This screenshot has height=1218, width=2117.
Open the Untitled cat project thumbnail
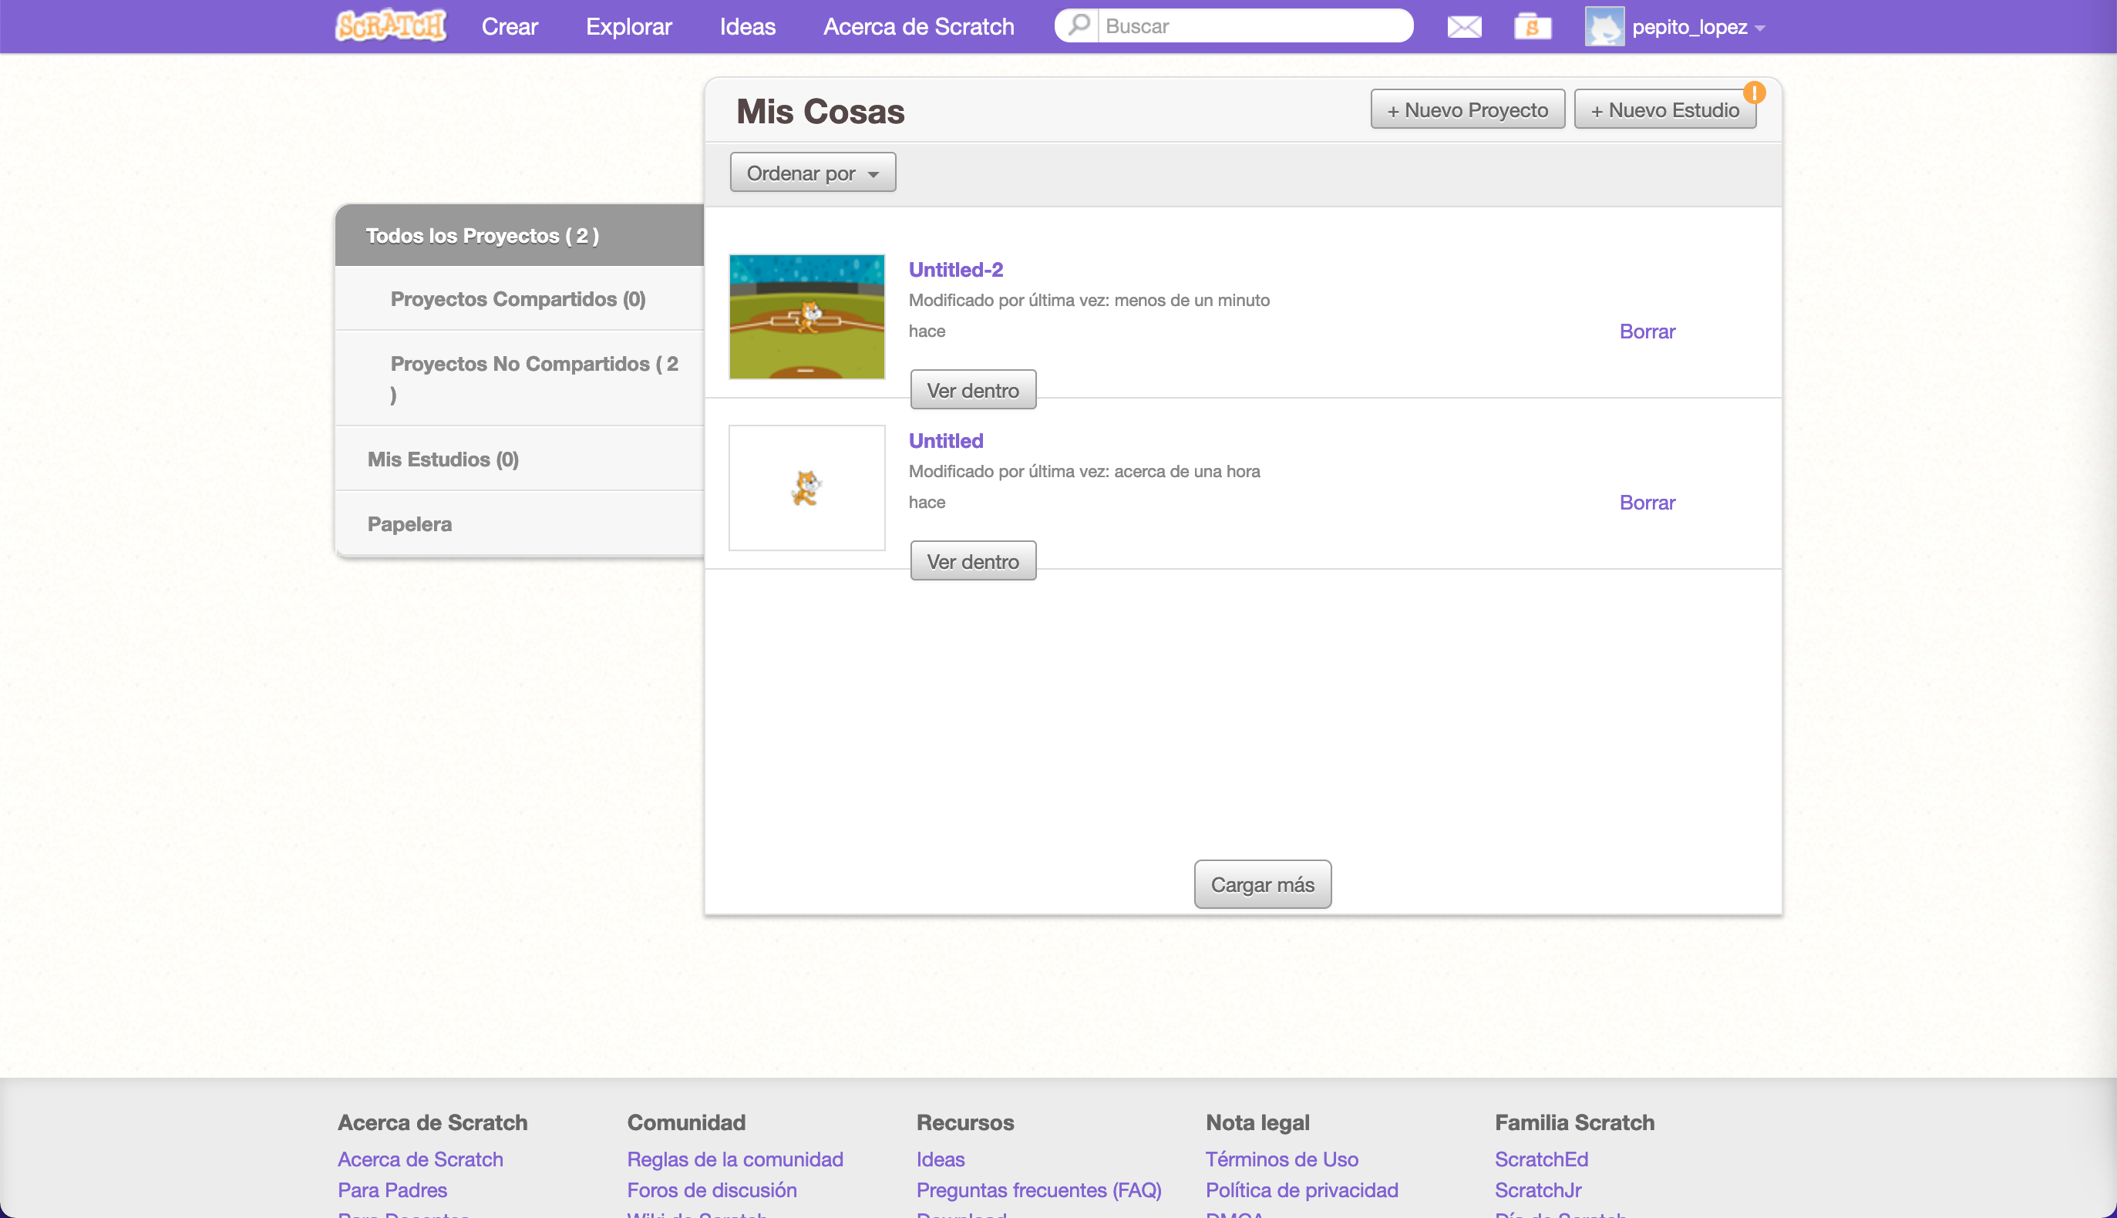[806, 488]
